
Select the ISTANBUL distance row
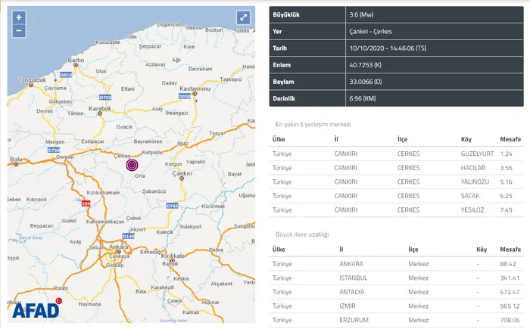397,278
